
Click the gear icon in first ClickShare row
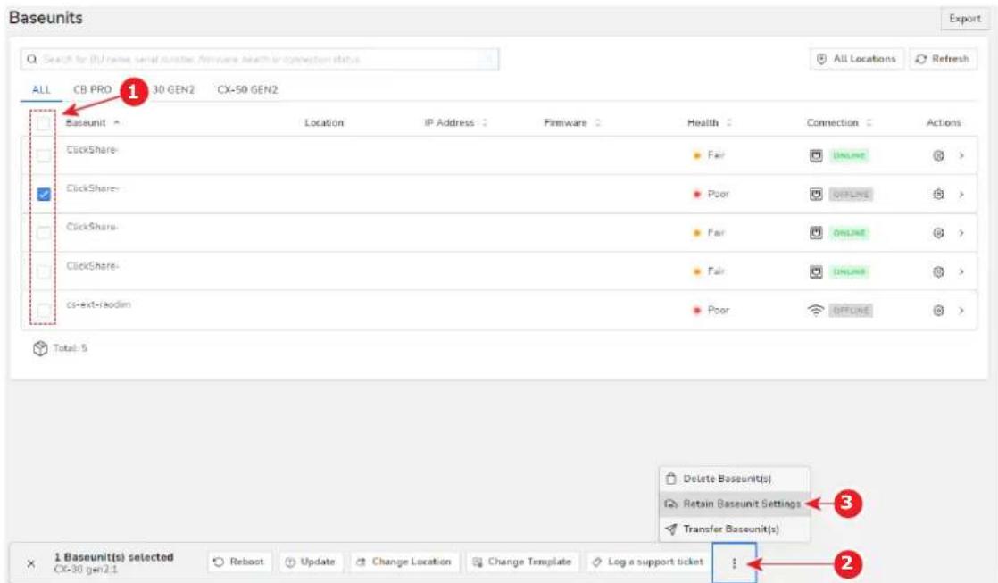point(938,155)
